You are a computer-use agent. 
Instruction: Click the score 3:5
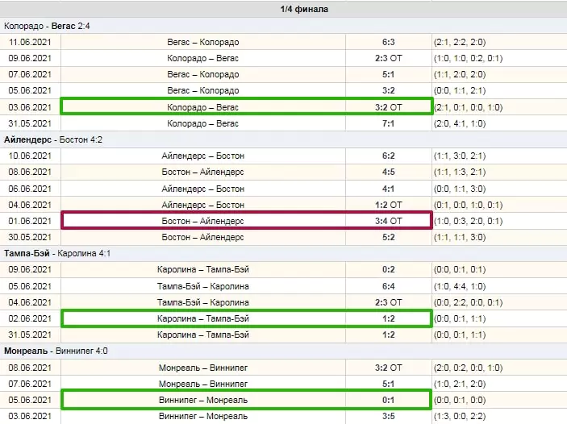pyautogui.click(x=389, y=416)
